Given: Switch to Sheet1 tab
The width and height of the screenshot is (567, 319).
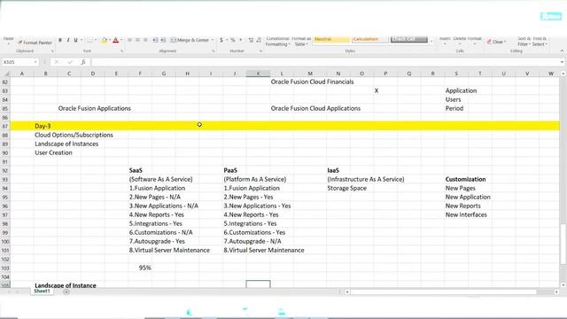Looking at the screenshot, I should coord(42,292).
